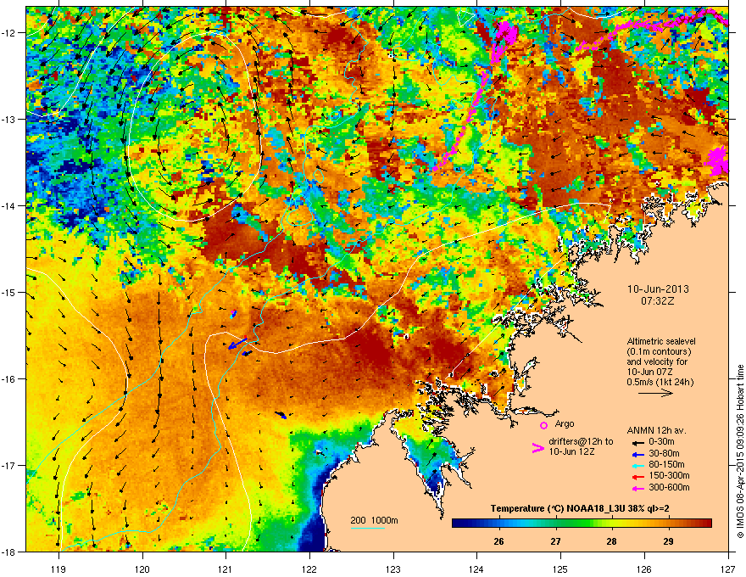Viewport: 746px width, 577px height.
Task: Click the blue 30-80m legend arrow
Action: click(x=637, y=455)
